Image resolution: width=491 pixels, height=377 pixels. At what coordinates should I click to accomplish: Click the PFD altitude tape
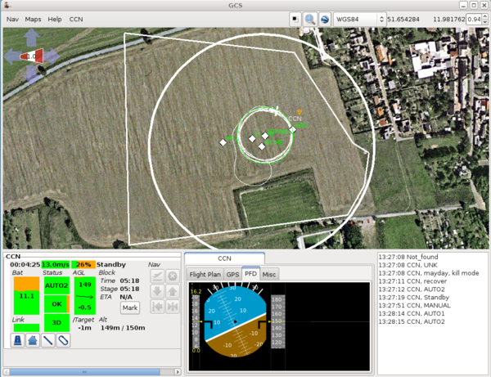(277, 321)
